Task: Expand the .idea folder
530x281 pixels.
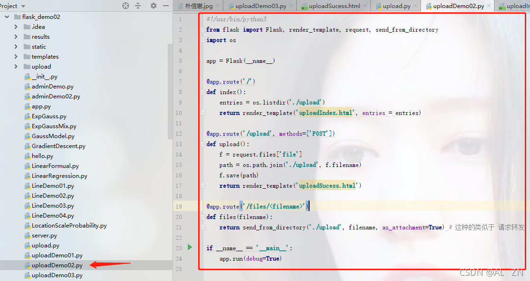Action: (16, 26)
